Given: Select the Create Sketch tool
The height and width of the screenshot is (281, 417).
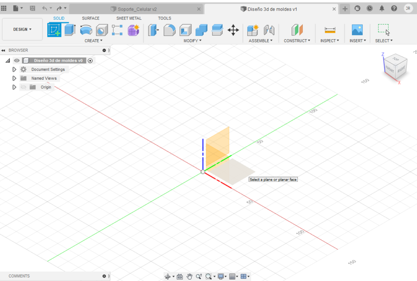Looking at the screenshot, I should pos(54,30).
